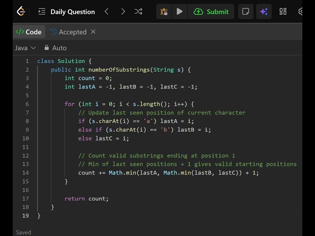
Task: Run the code with the play button
Action: coord(179,12)
